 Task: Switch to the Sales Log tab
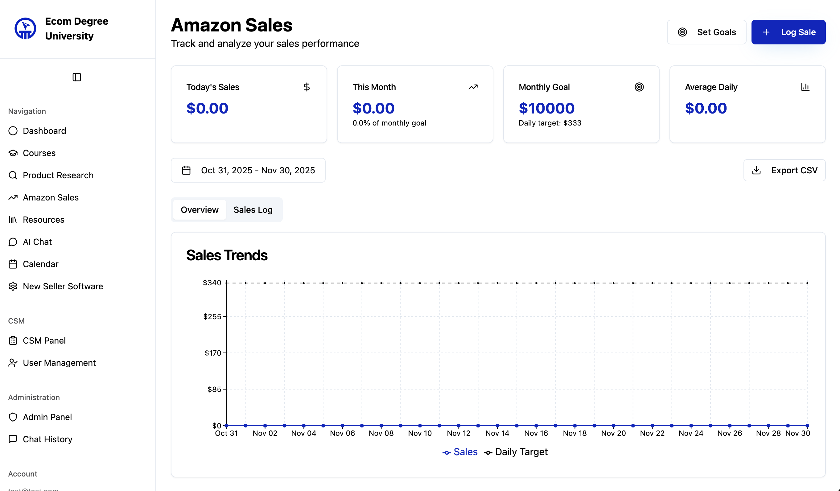pos(253,210)
